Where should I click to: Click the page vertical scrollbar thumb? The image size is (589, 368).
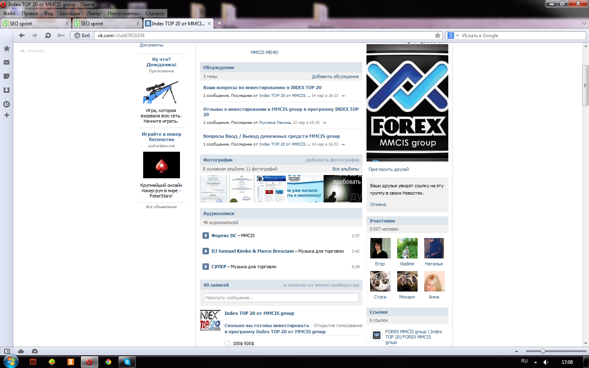coord(585,85)
